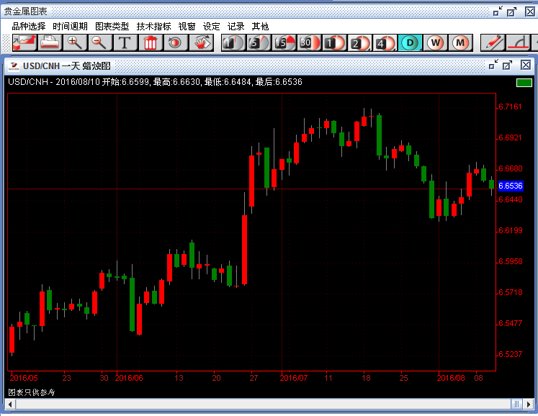Click the red trash delete icon
The image size is (538, 416).
click(x=151, y=43)
